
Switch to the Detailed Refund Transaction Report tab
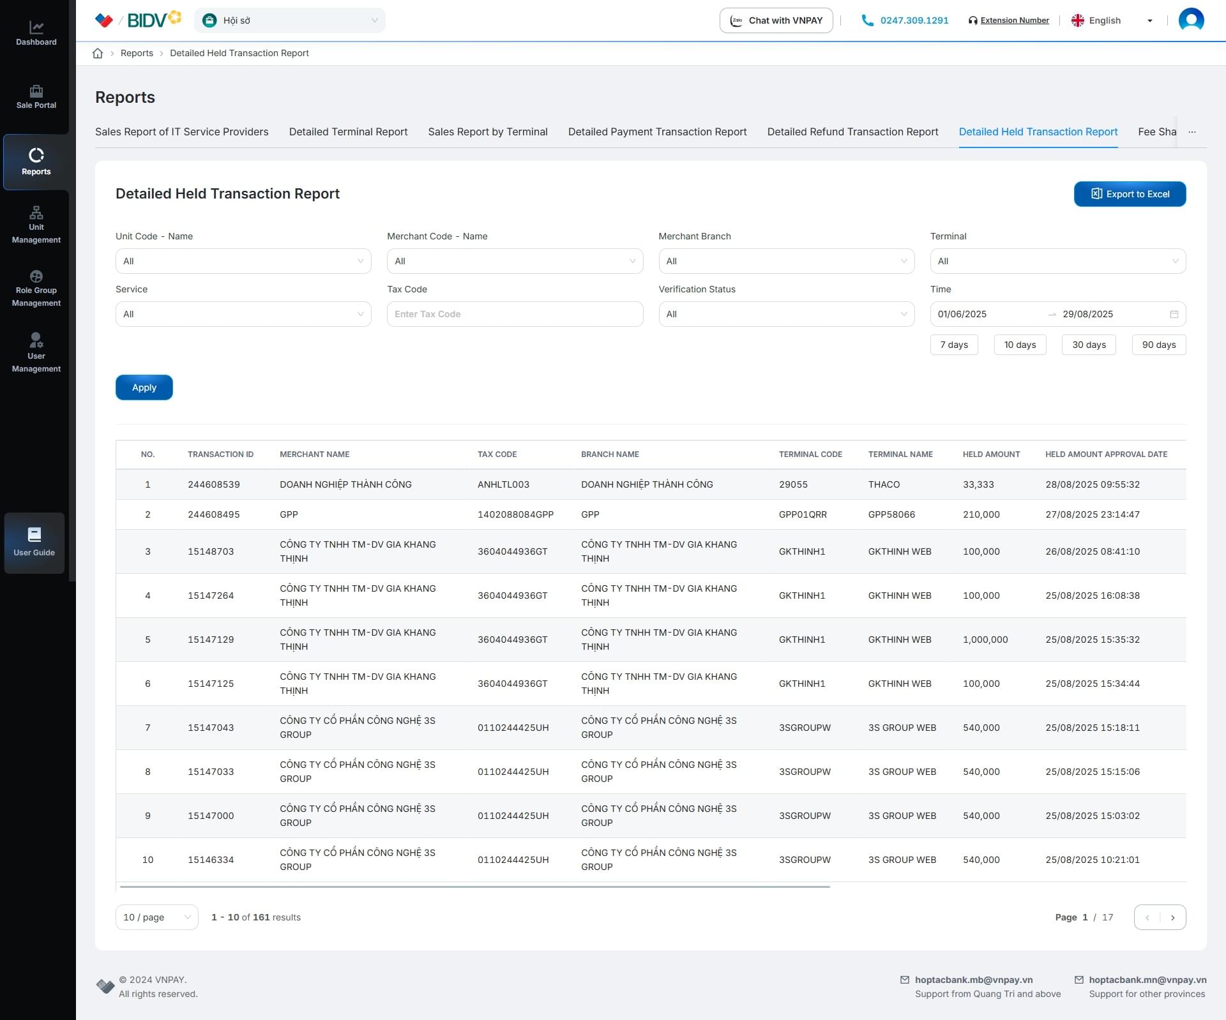(x=852, y=131)
